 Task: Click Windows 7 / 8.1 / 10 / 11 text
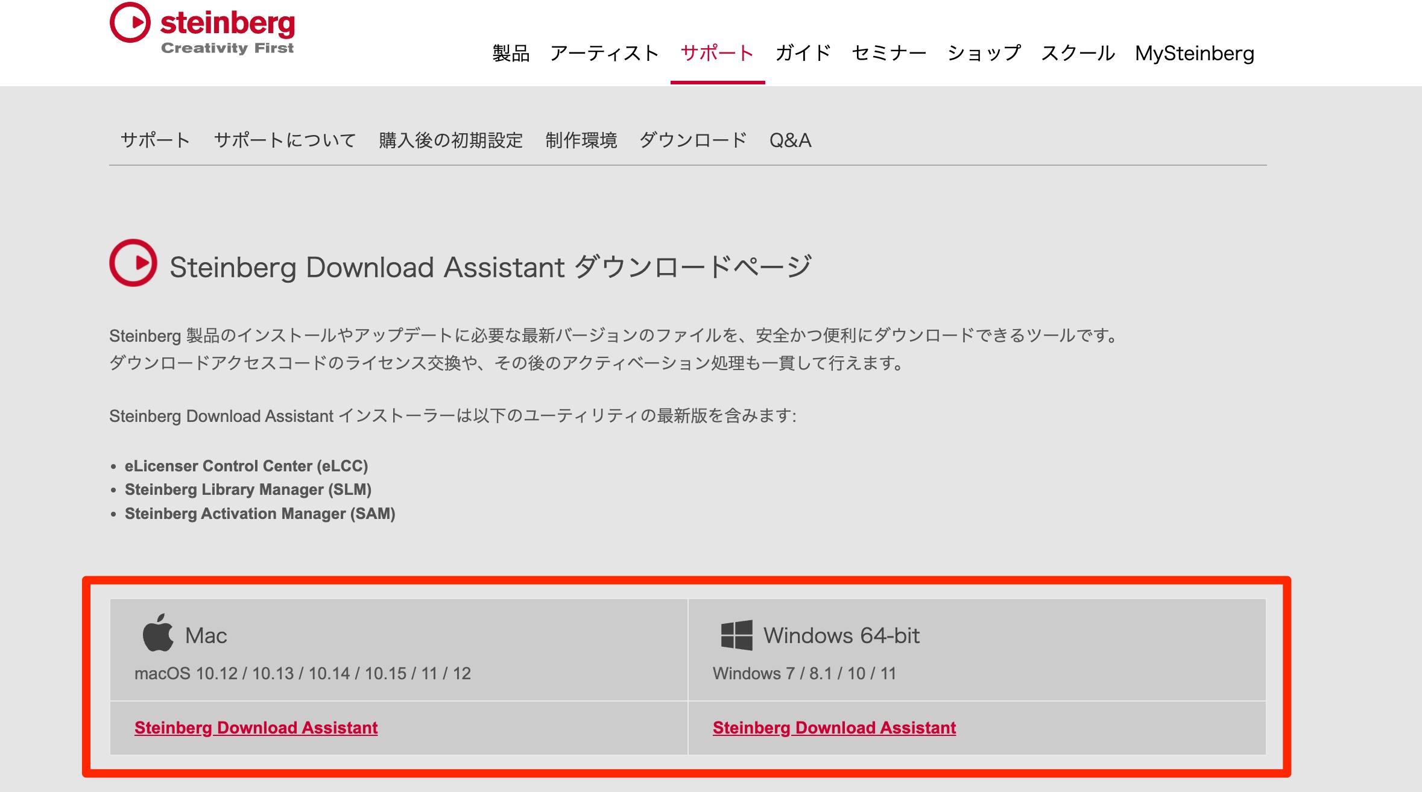[804, 673]
